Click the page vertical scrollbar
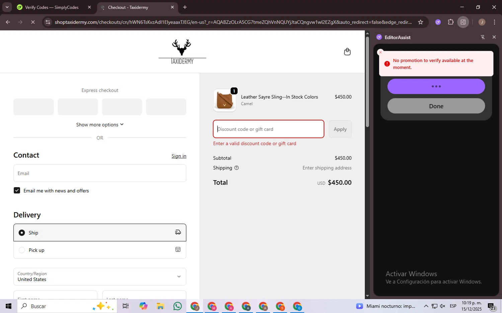The image size is (502, 313). (367, 82)
